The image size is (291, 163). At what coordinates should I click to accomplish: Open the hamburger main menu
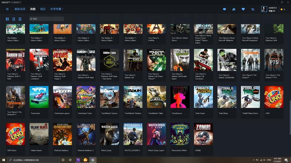(7, 9)
